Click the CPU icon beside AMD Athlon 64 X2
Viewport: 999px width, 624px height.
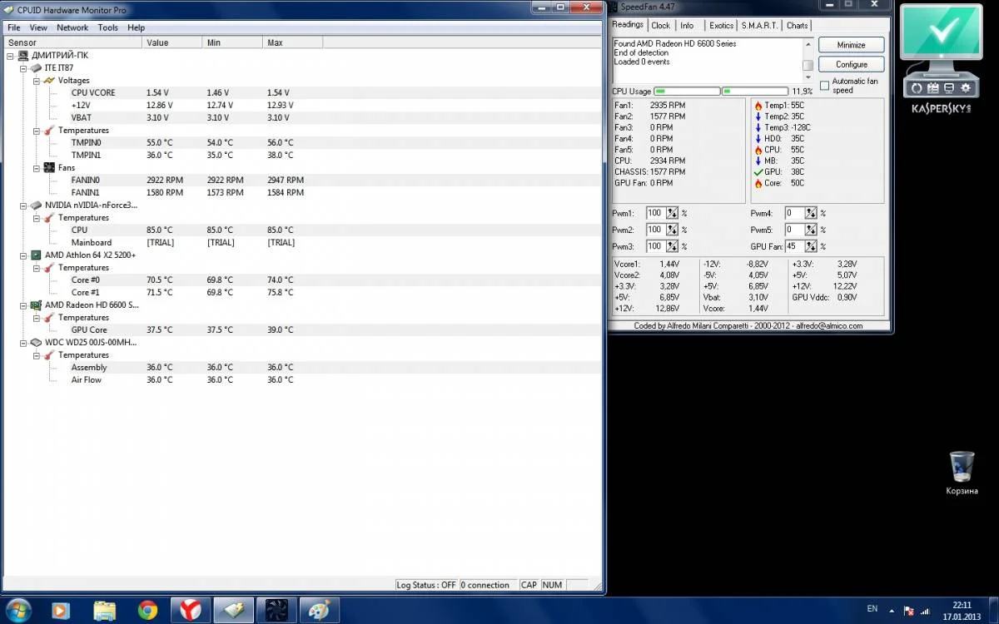tap(37, 255)
